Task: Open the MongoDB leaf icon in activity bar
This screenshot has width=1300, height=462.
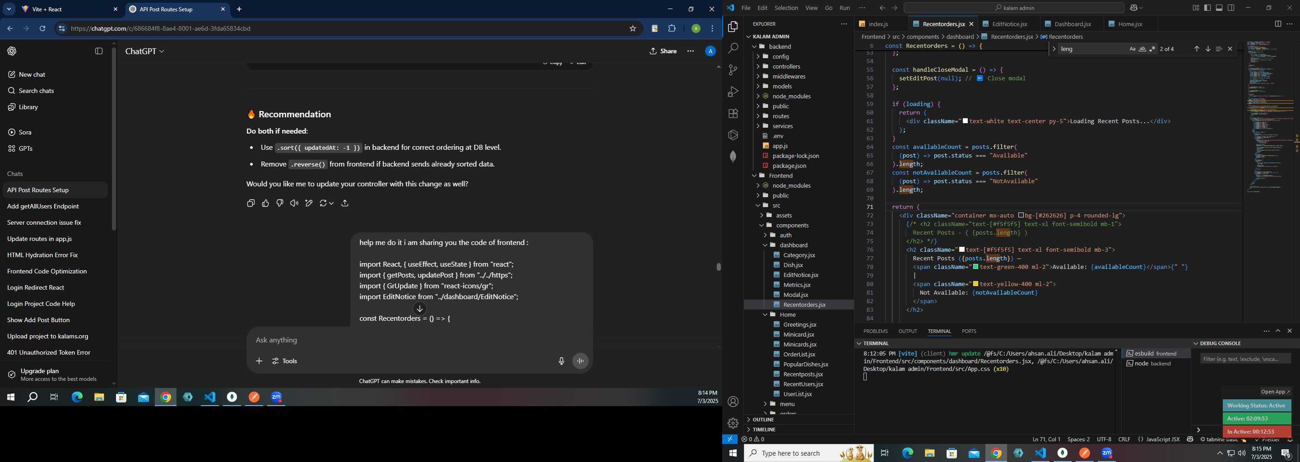Action: tap(733, 157)
